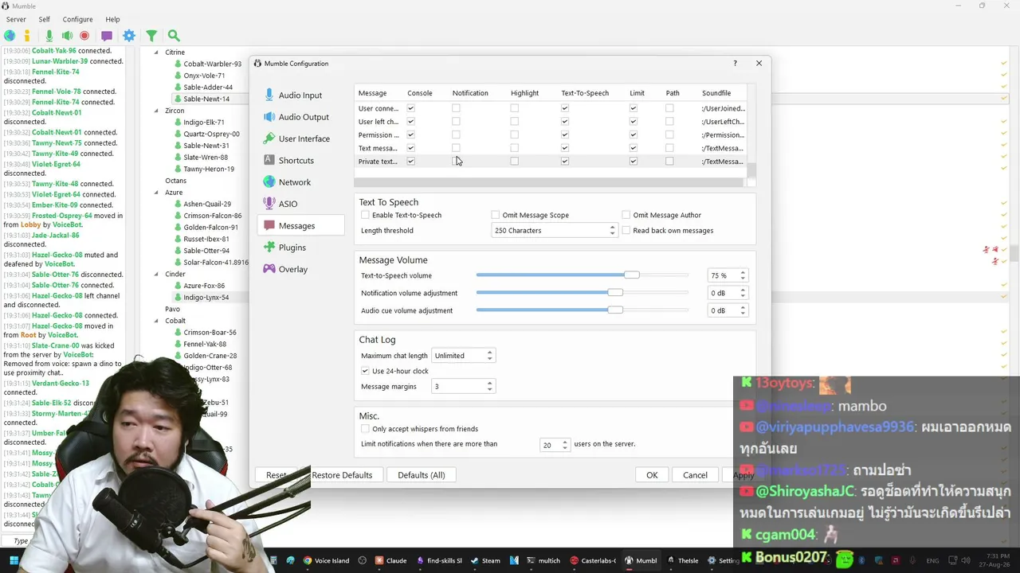1020x573 pixels.
Task: Select the Messages settings page
Action: [300, 225]
